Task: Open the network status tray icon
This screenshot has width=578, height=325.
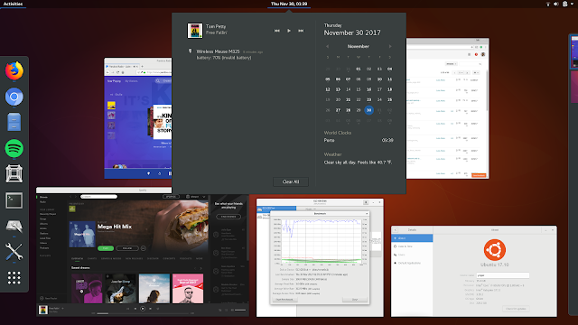Action: click(x=548, y=4)
